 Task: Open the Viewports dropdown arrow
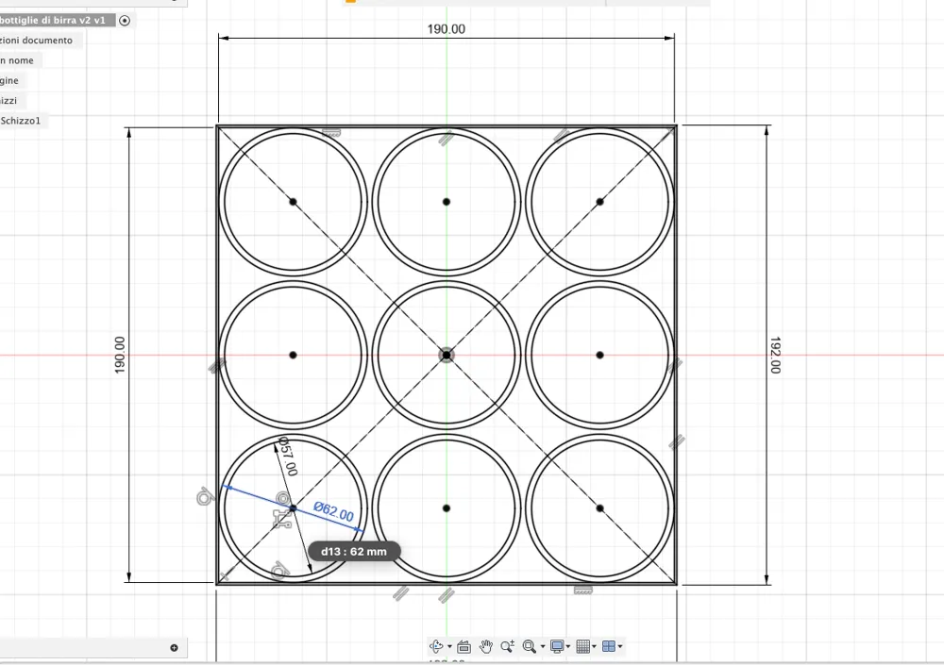[620, 647]
